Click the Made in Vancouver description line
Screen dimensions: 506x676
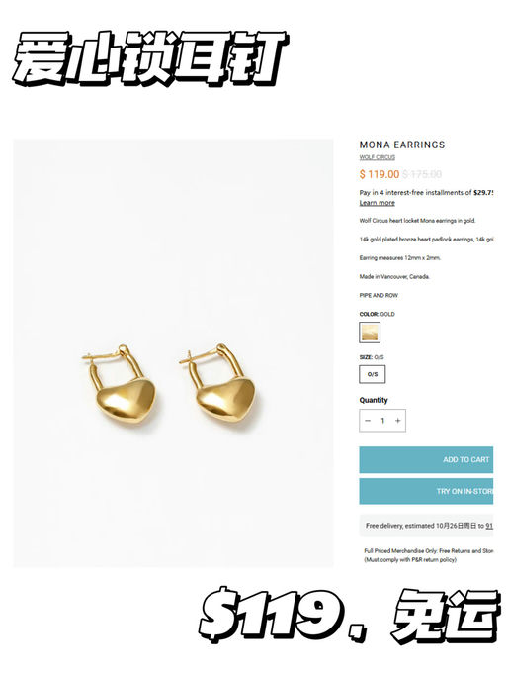[394, 277]
